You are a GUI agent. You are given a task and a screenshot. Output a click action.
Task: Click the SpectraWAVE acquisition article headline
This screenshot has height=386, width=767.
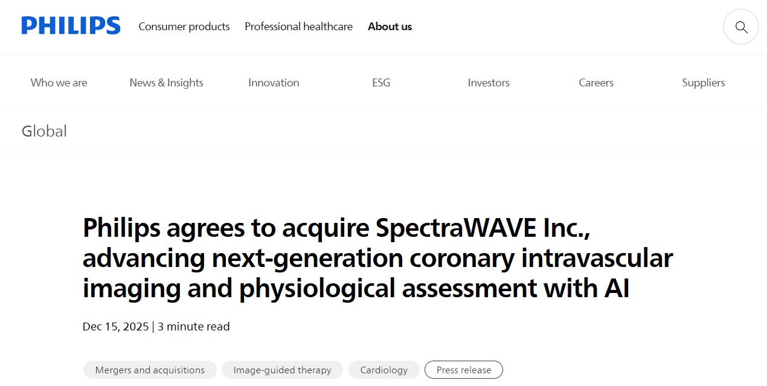click(x=377, y=258)
